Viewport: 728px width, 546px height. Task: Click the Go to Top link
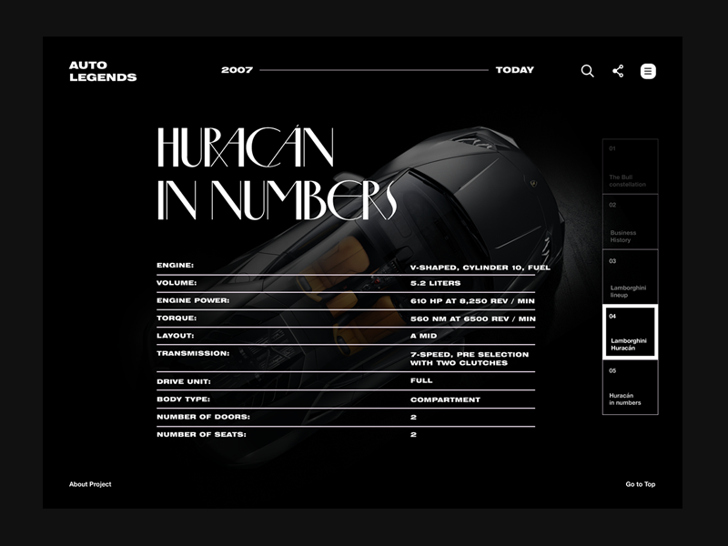point(641,484)
